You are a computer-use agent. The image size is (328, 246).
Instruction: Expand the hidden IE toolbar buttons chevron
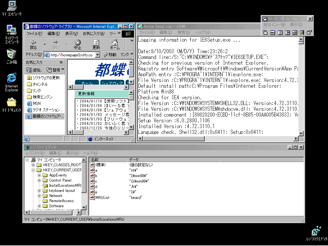tap(132, 41)
